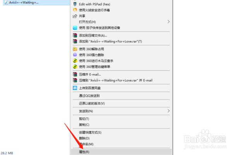
Task: Expand the 打开方式(H) submenu arrow
Action: [168, 22]
